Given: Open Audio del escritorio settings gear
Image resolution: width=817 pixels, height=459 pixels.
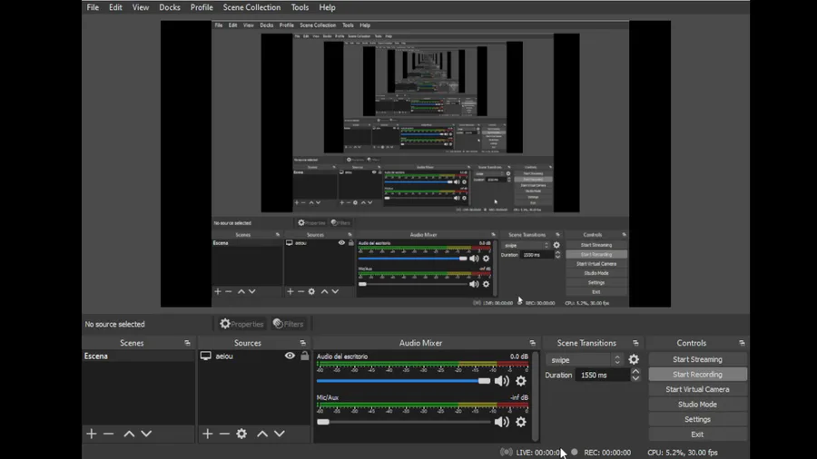Looking at the screenshot, I should [x=521, y=381].
